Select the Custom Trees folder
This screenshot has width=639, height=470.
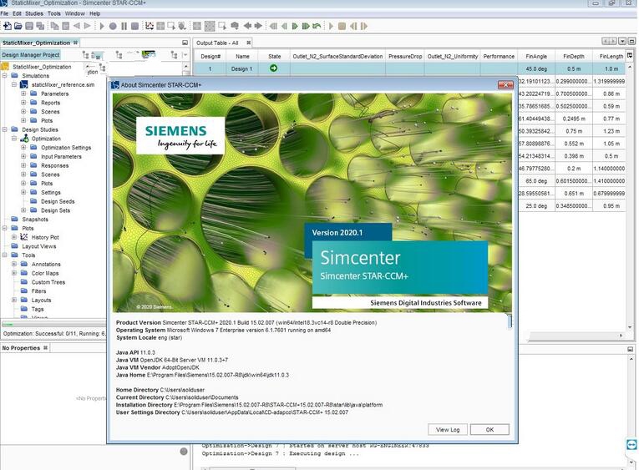(48, 282)
